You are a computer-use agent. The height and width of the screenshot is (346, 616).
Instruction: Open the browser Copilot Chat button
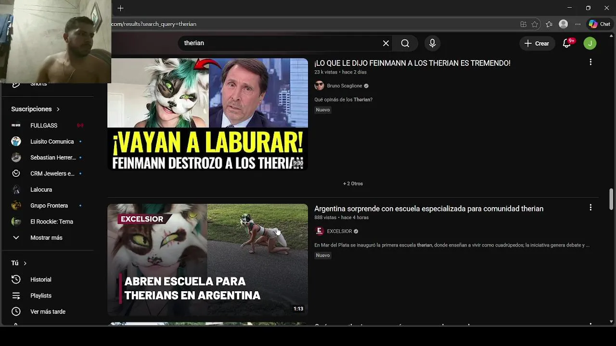point(600,24)
